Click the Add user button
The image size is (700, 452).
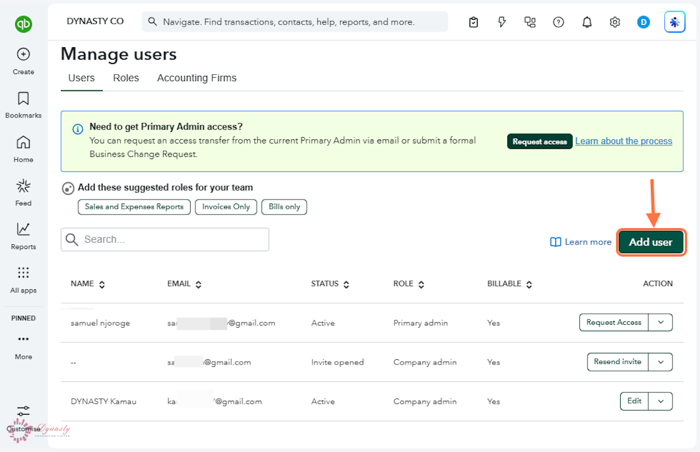651,242
